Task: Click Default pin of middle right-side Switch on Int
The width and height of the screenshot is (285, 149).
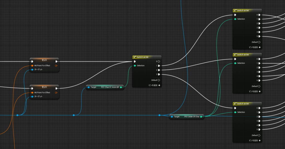Action: point(259,86)
